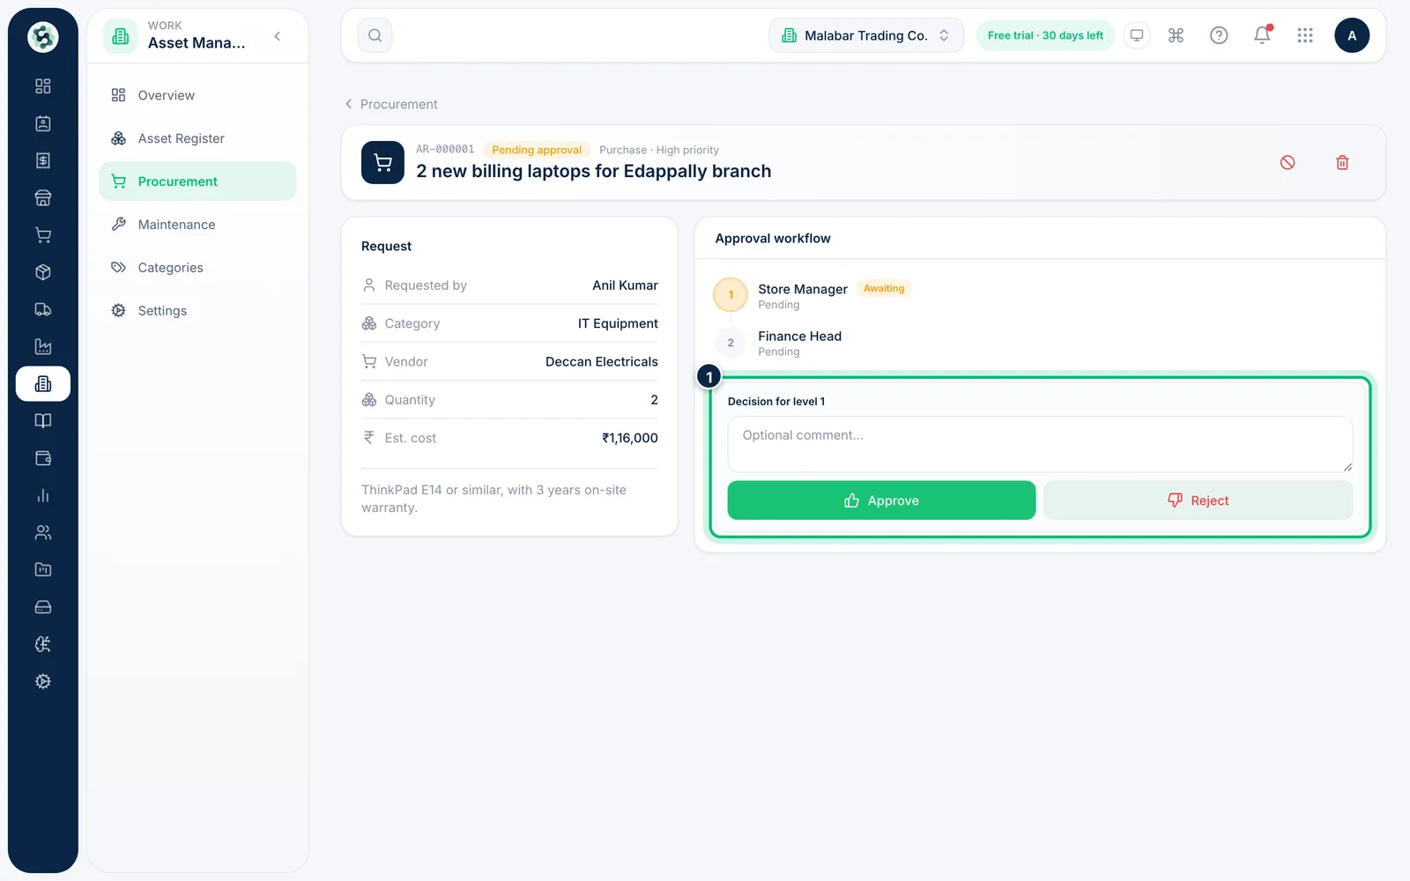Open the factory icon in left rail
The height and width of the screenshot is (881, 1410).
42,347
